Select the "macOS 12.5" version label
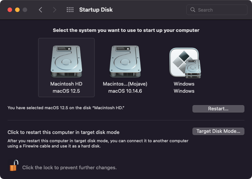The width and height of the screenshot is (252, 179). click(x=66, y=91)
